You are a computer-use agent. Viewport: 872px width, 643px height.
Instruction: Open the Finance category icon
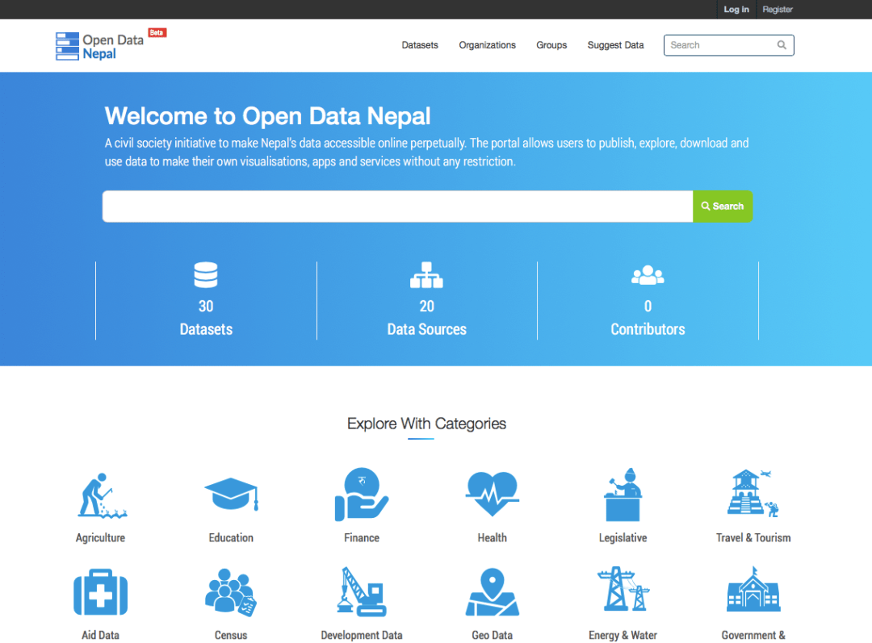coord(361,495)
